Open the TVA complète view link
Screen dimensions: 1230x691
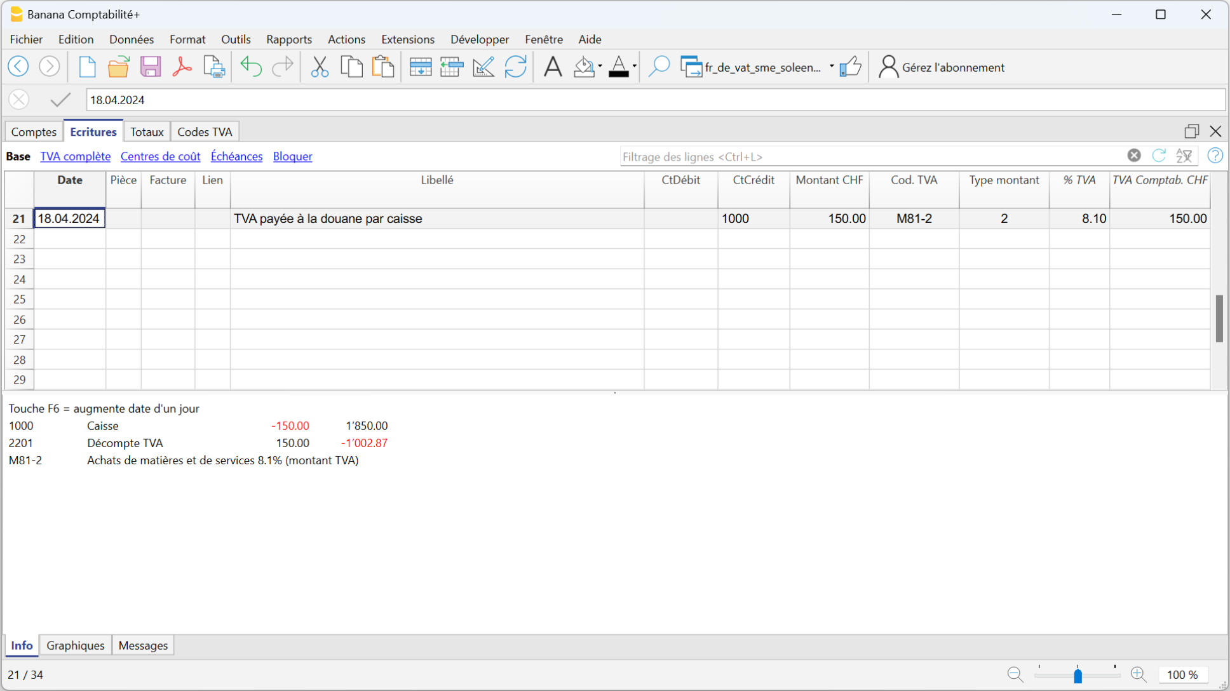click(x=75, y=156)
